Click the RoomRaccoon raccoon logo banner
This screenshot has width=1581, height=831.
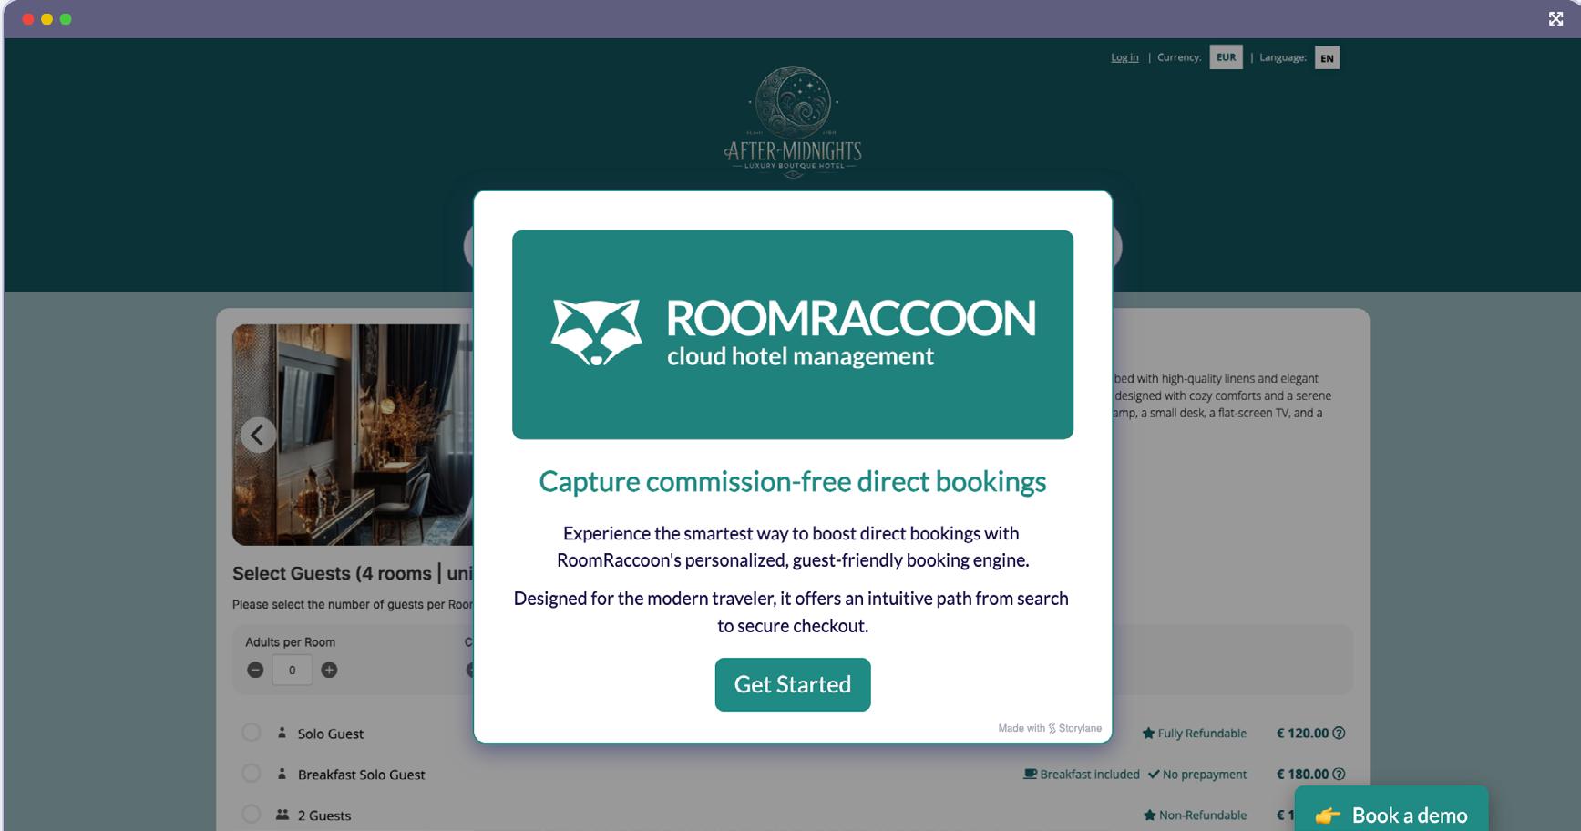[x=793, y=334]
